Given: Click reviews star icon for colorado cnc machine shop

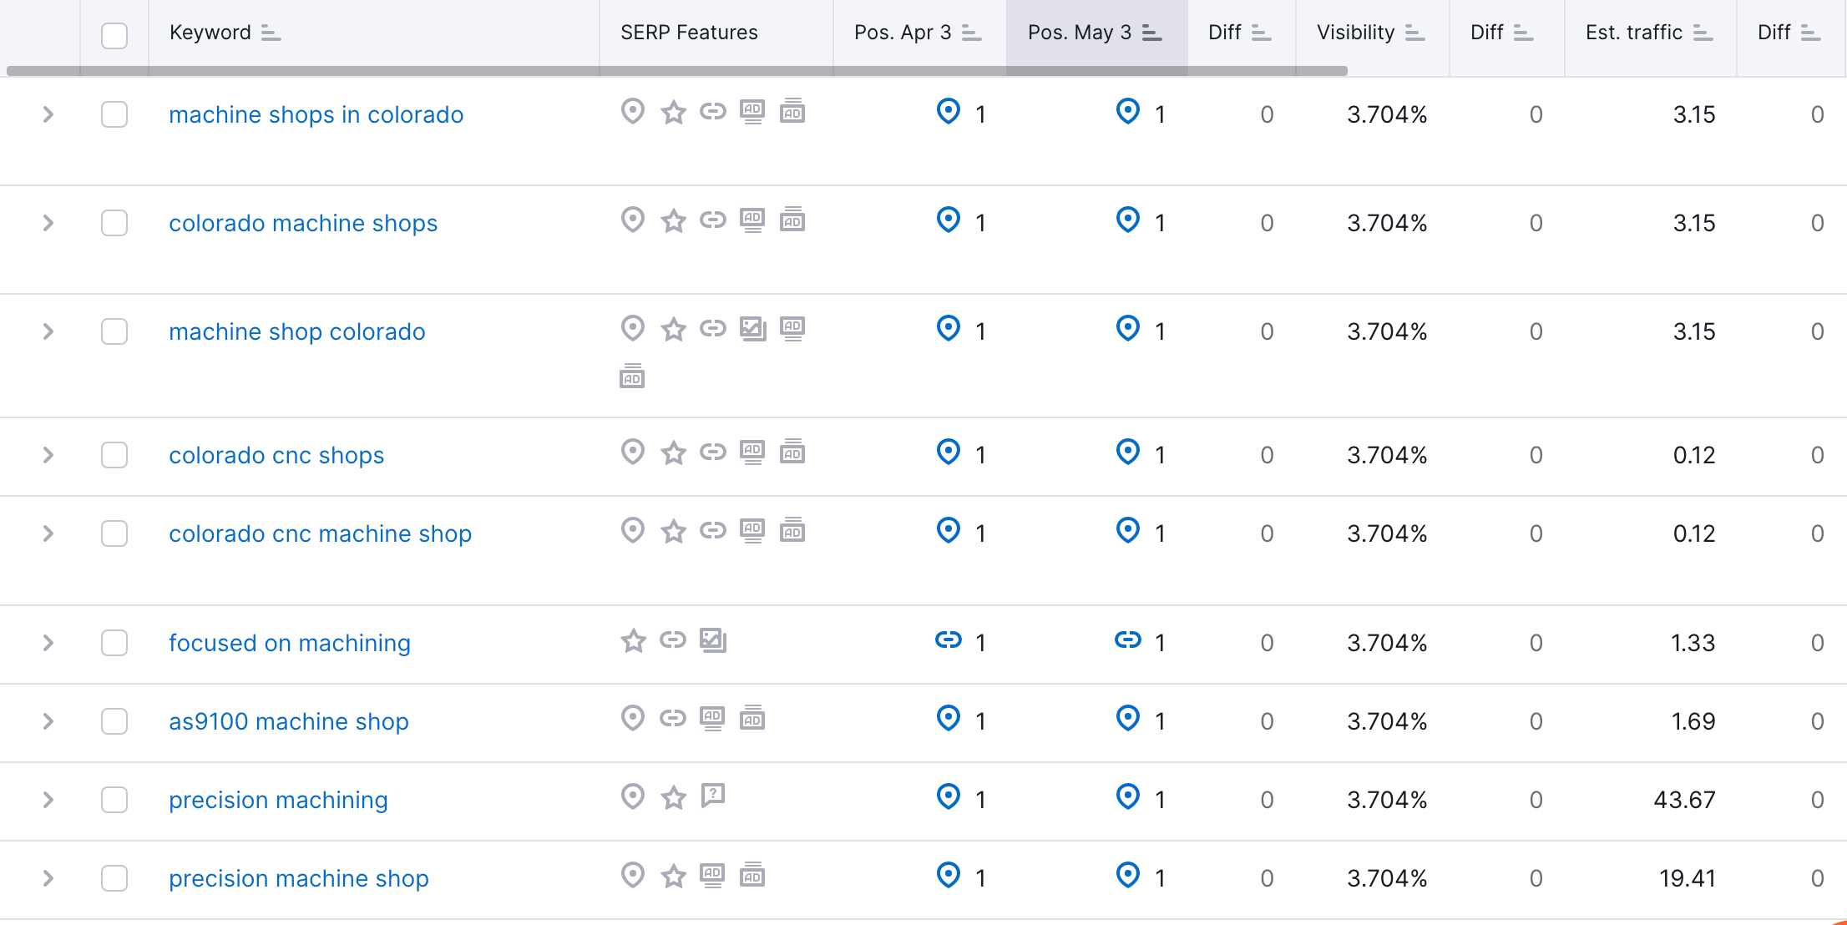Looking at the screenshot, I should [x=673, y=531].
